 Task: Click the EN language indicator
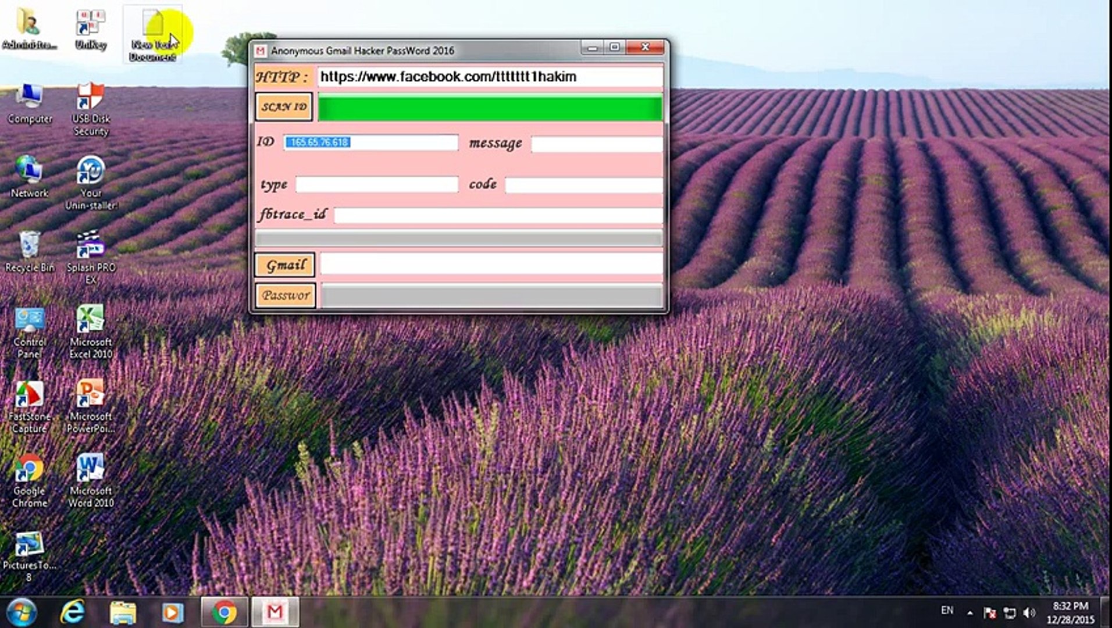(x=947, y=611)
